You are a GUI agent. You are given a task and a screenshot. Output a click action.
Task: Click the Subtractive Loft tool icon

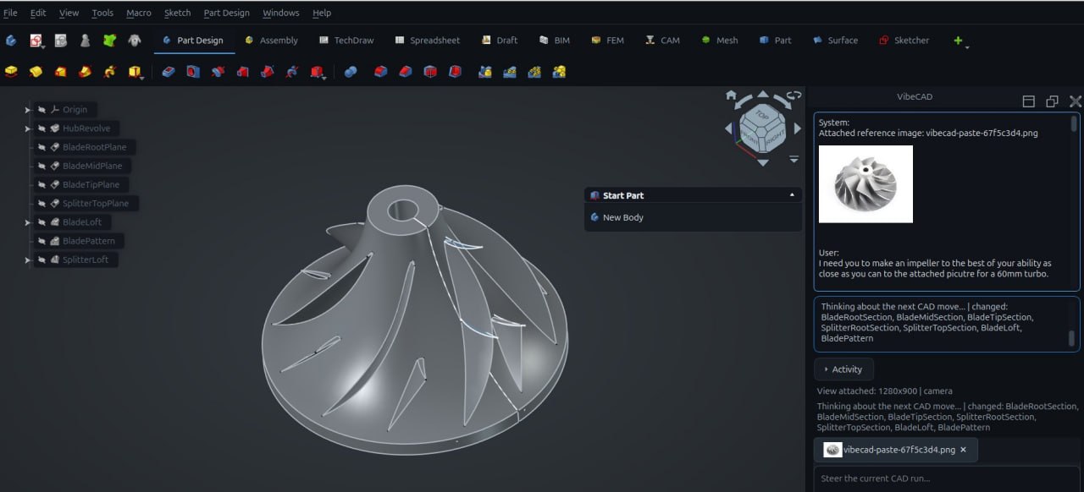pos(242,72)
